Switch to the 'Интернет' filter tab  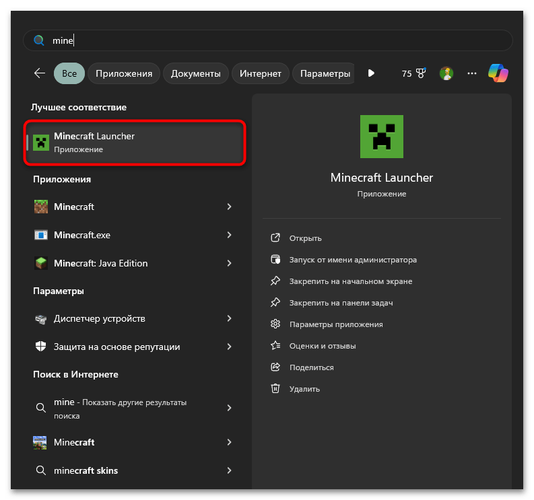(261, 73)
